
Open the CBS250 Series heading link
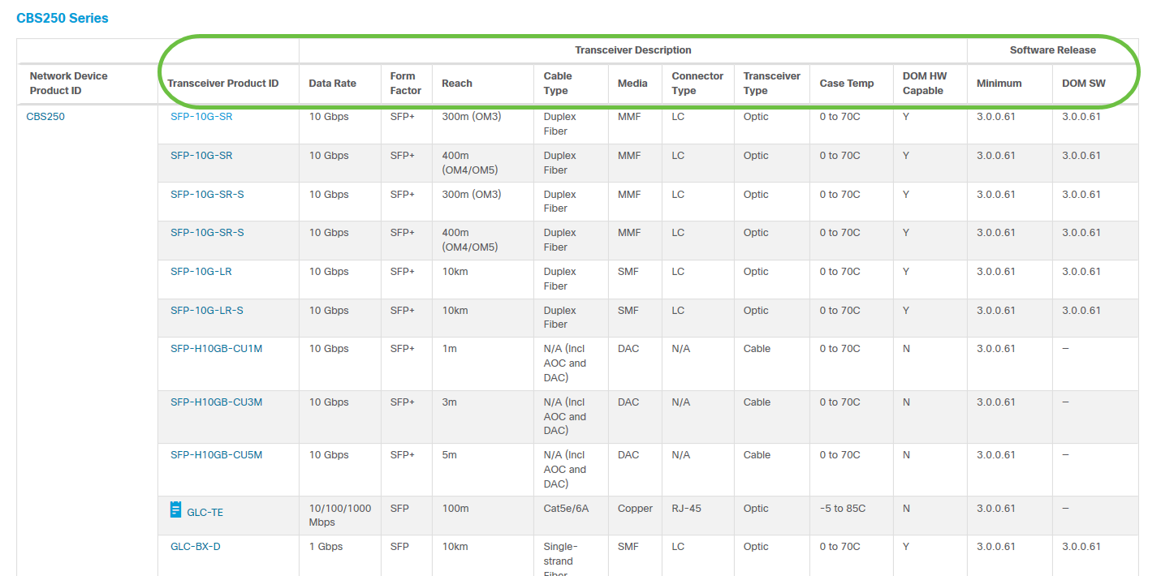click(63, 18)
